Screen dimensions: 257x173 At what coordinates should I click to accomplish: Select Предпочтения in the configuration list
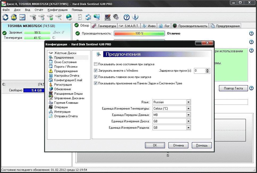(x=64, y=58)
